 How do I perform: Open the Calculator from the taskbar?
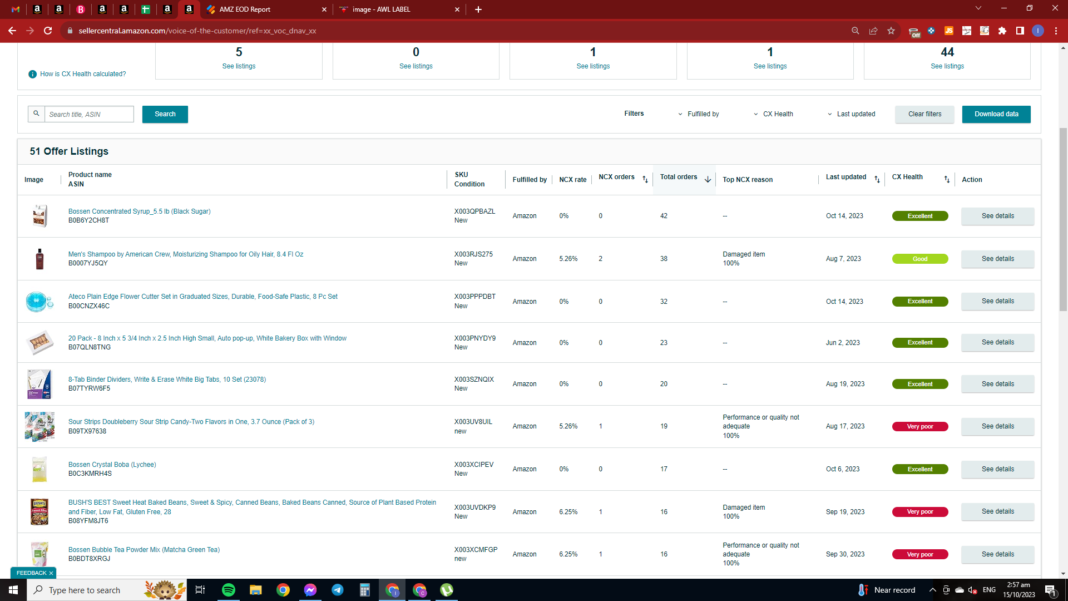(x=365, y=590)
